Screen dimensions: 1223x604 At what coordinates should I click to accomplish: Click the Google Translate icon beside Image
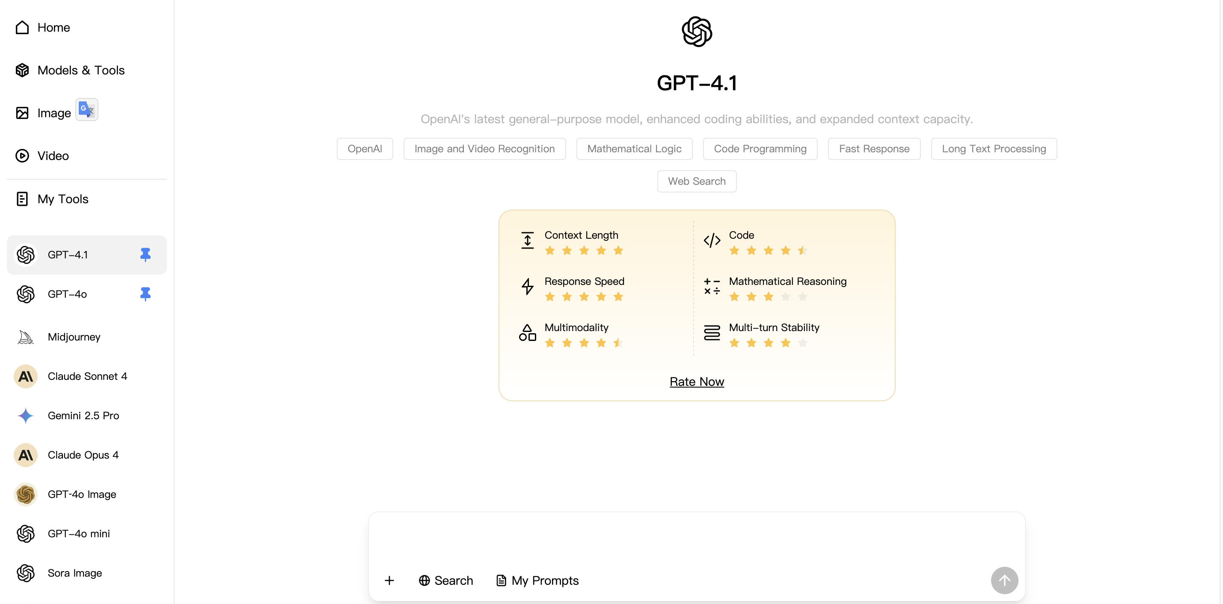tap(87, 109)
